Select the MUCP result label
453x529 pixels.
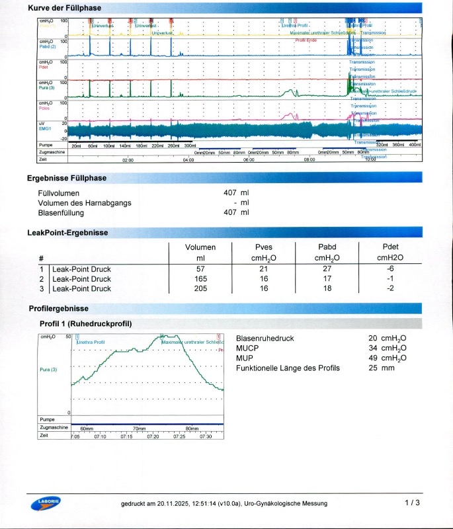pyautogui.click(x=246, y=348)
